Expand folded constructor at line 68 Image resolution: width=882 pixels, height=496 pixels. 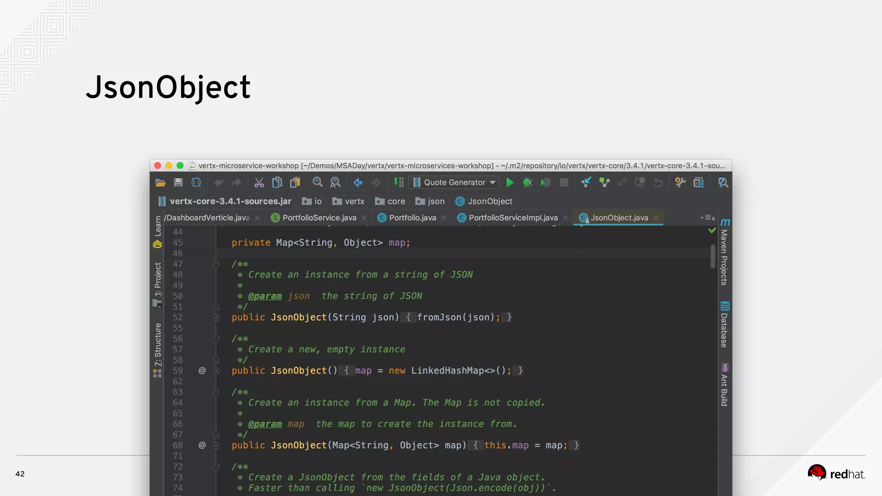(x=216, y=446)
